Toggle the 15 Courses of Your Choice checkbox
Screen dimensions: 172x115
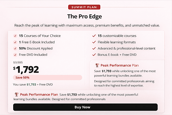tap(15, 36)
